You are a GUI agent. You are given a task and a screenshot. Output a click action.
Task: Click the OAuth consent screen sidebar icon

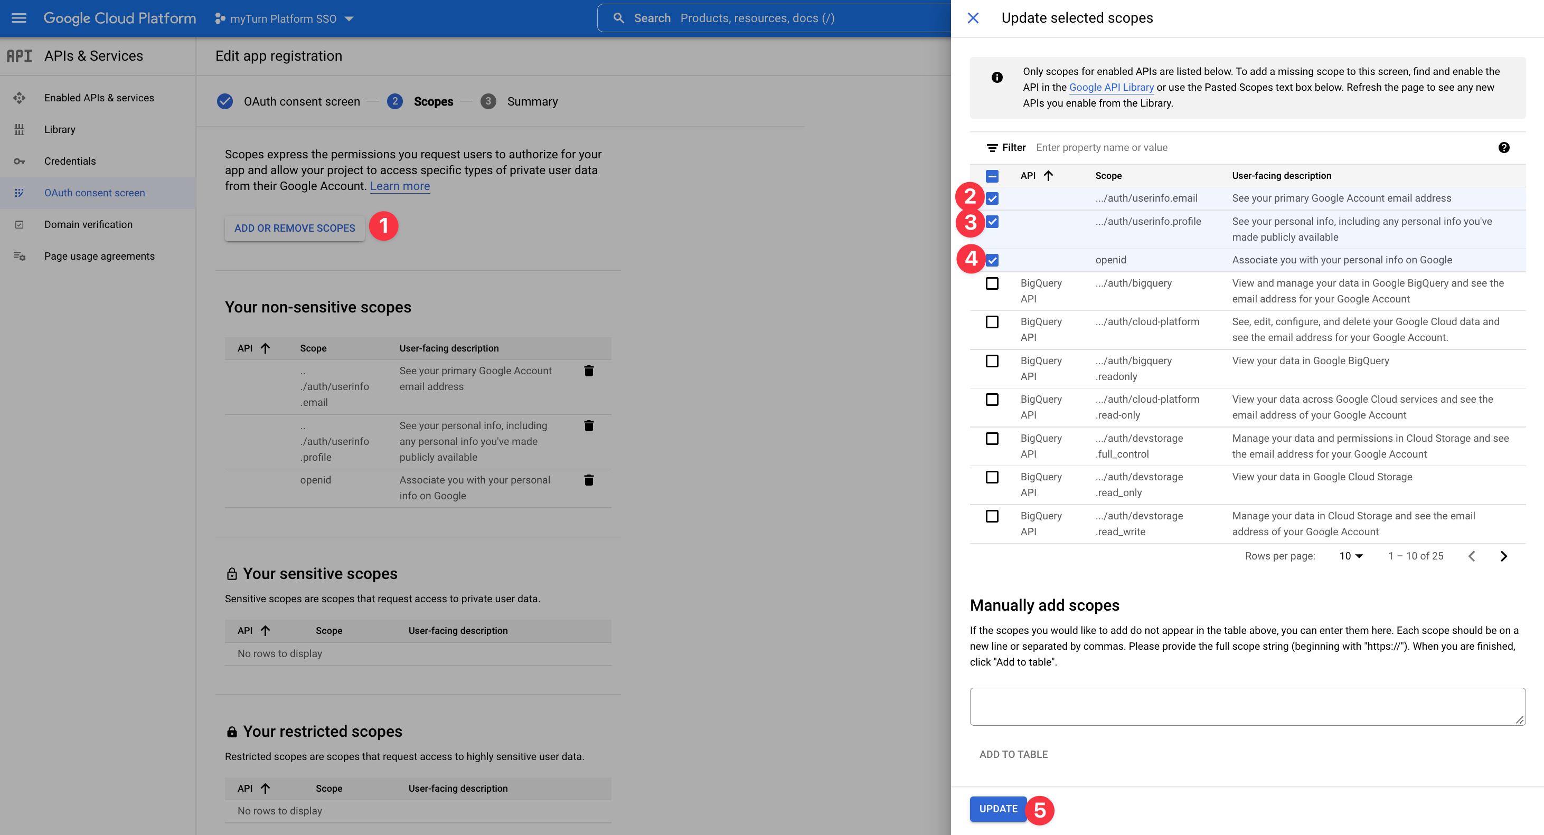(x=19, y=193)
